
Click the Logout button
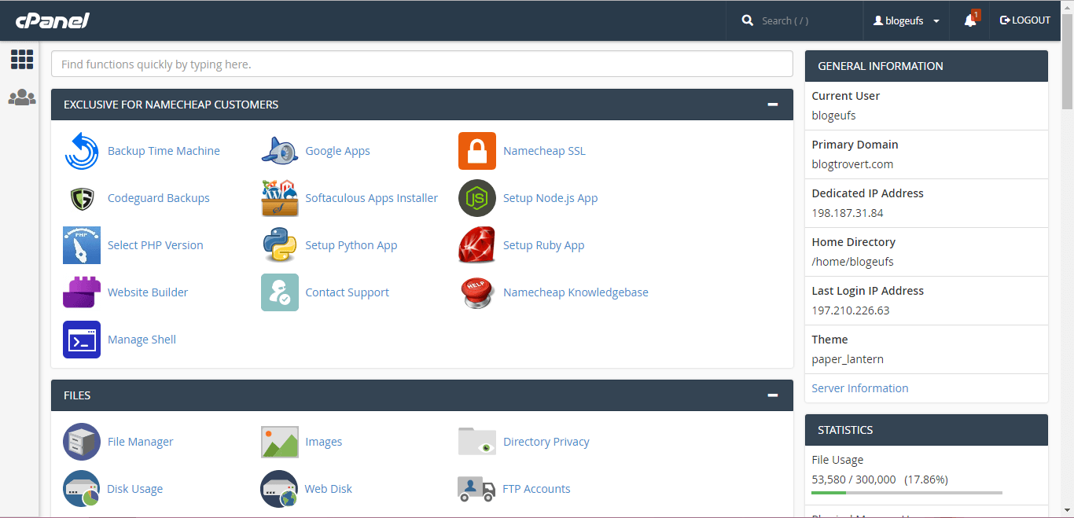tap(1025, 20)
